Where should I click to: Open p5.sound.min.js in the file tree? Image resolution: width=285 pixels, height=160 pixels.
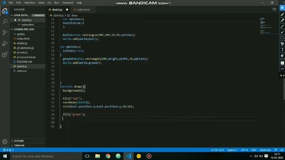(x=26, y=57)
